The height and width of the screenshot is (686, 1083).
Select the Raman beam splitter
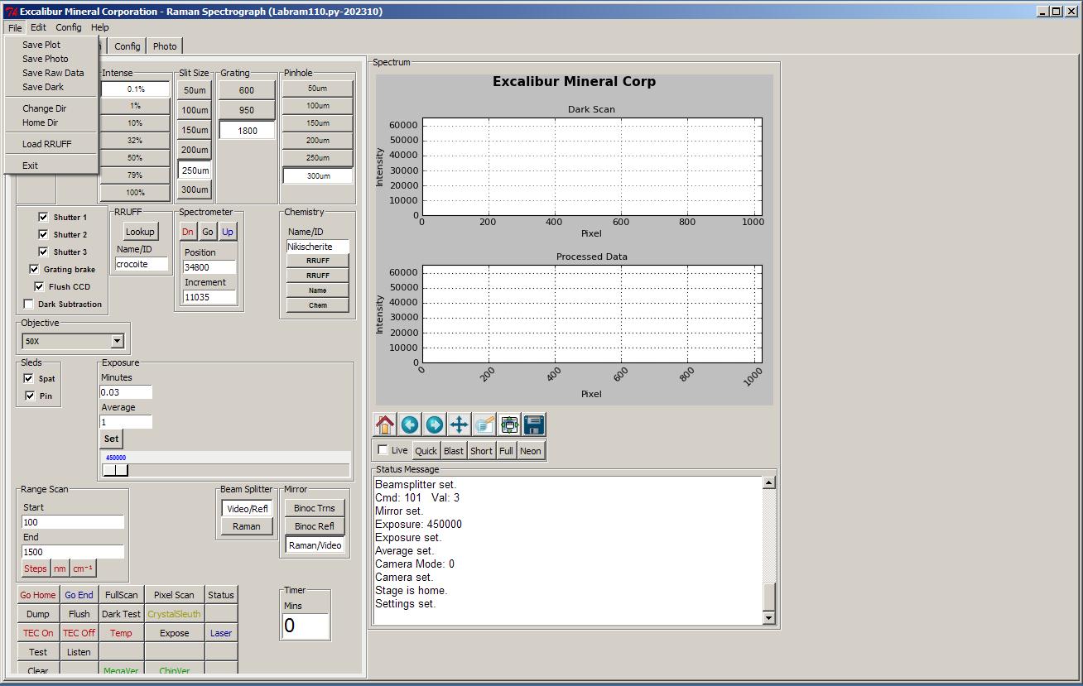(247, 526)
